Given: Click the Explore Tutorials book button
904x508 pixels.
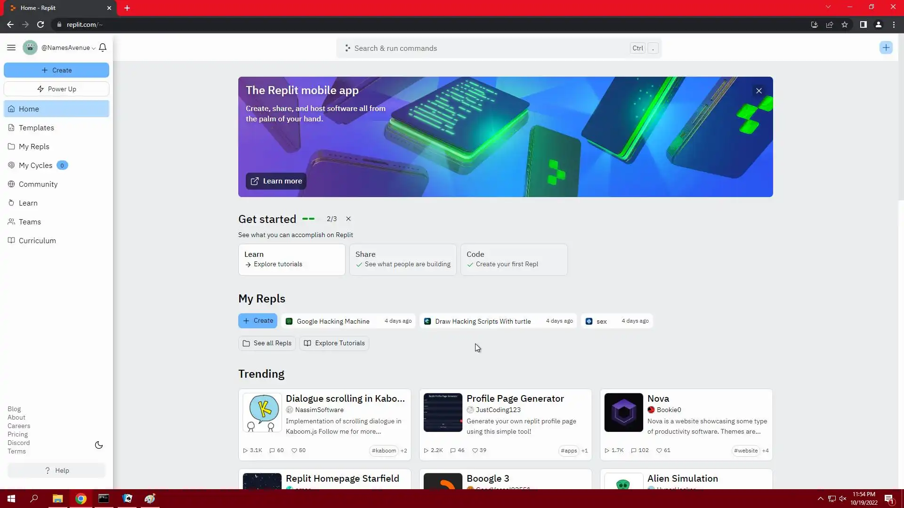Looking at the screenshot, I should [x=334, y=343].
